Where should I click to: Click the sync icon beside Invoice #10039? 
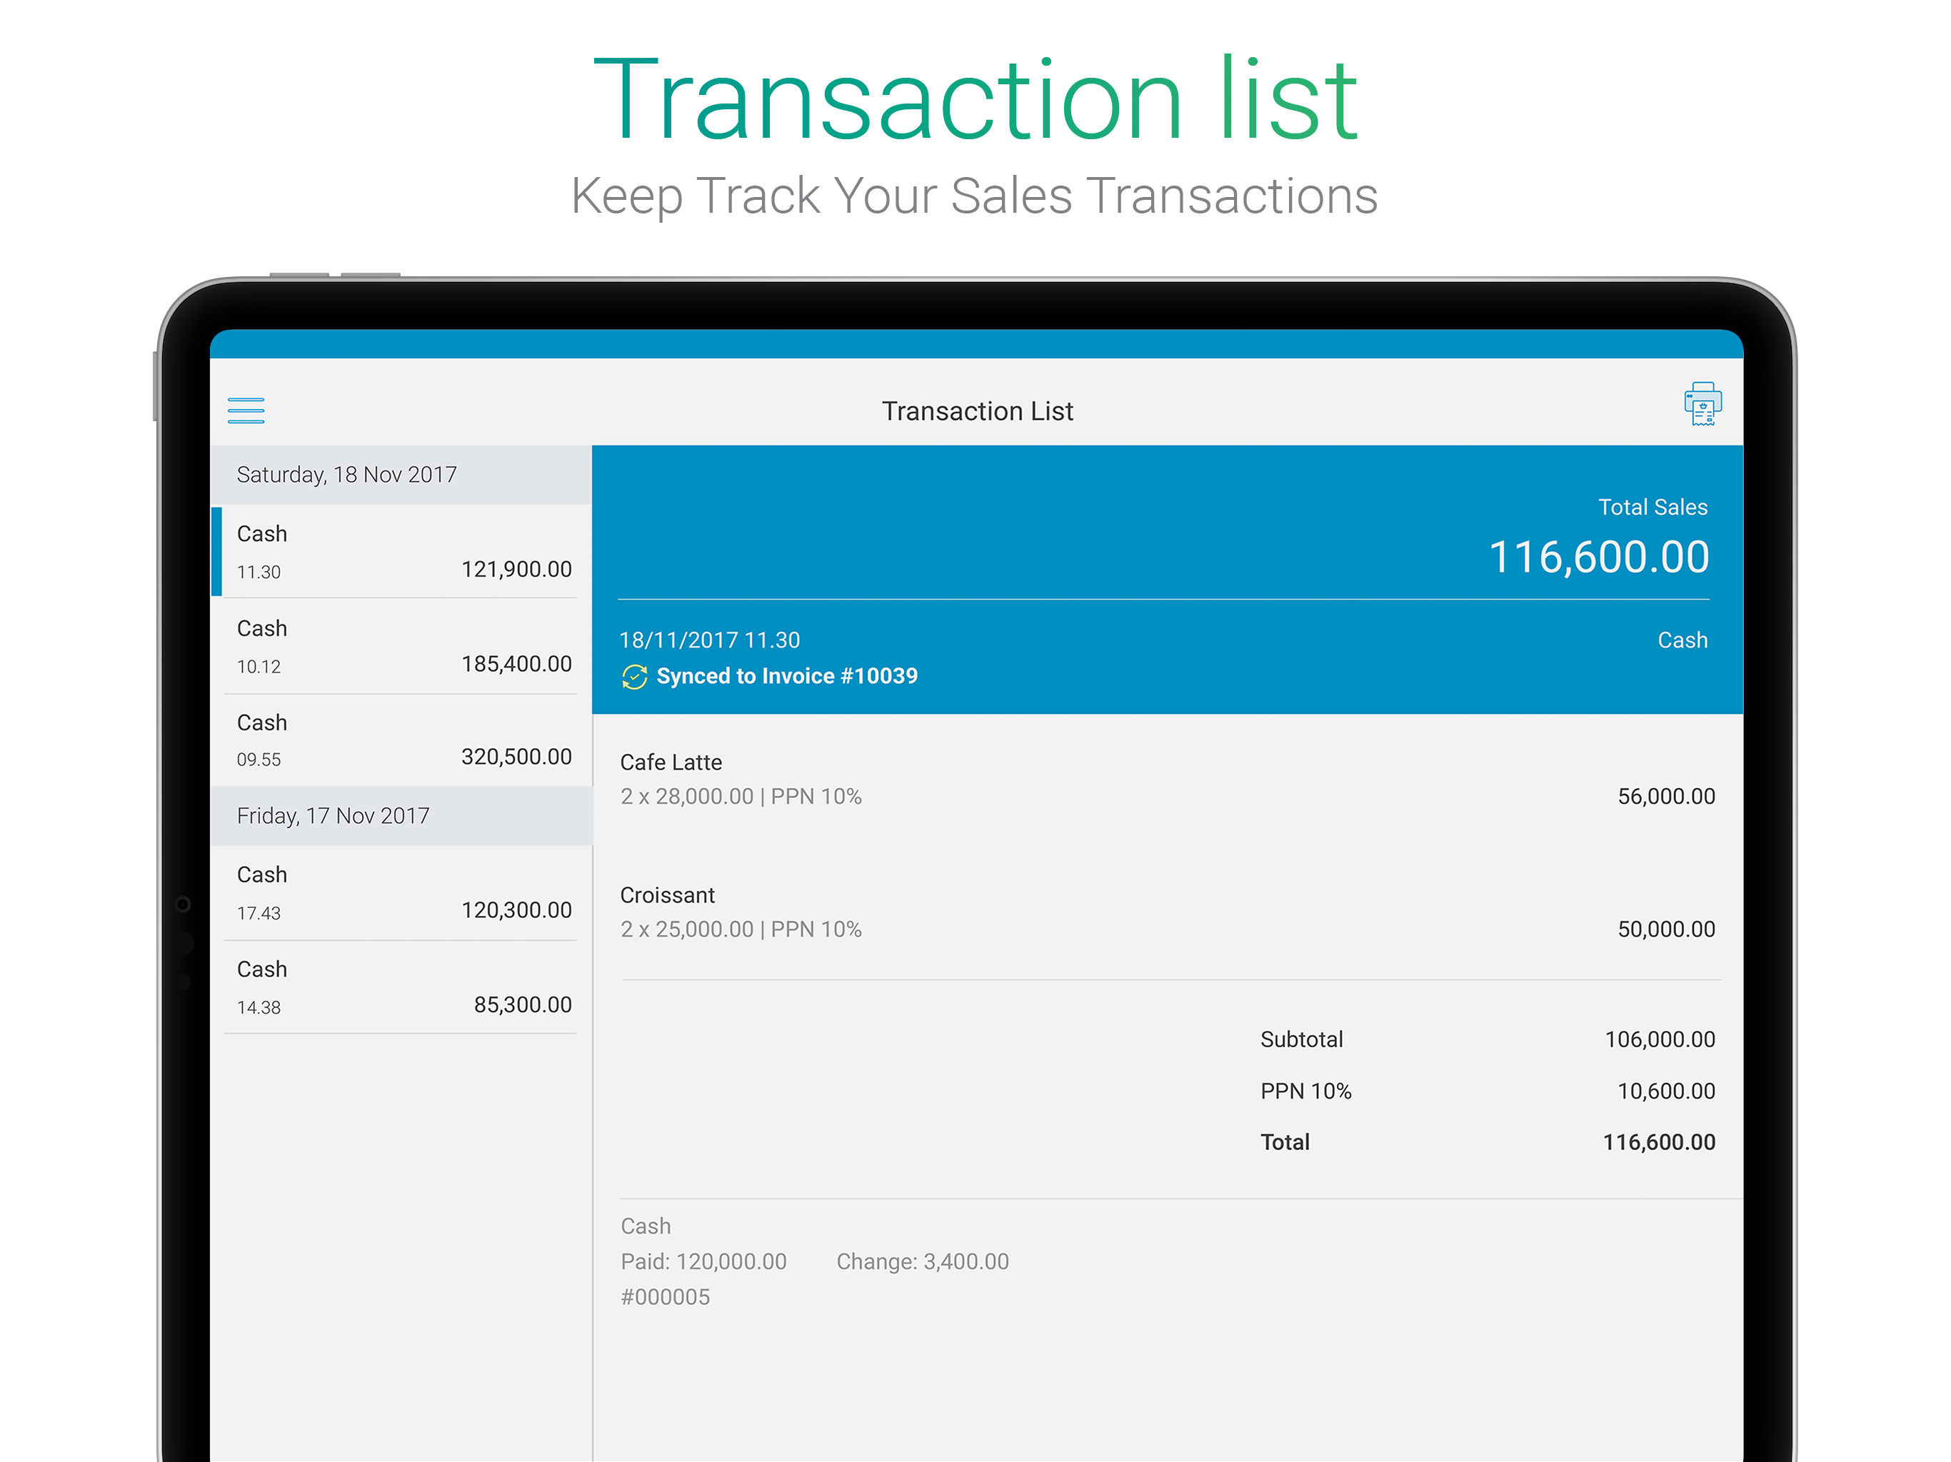click(634, 676)
